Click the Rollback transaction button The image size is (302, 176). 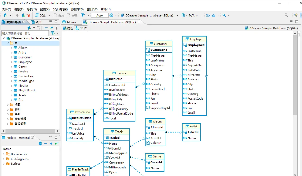click(72, 15)
